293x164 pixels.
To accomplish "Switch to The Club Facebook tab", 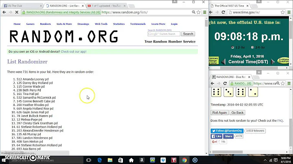I will [23, 6].
